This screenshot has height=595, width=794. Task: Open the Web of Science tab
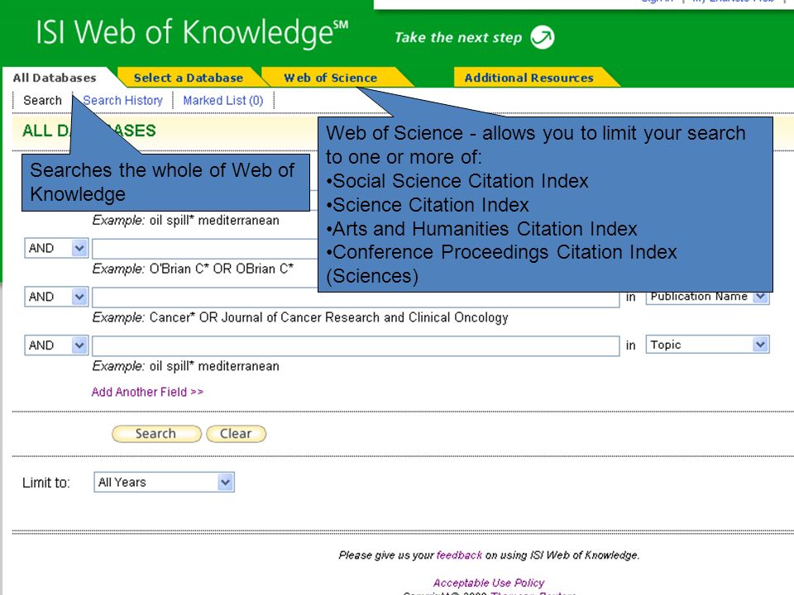click(331, 78)
